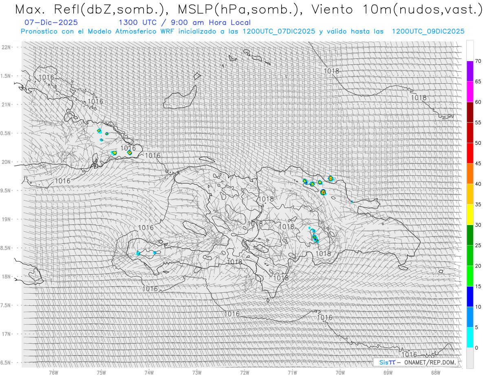Click the "21N" latitude label
The image size is (489, 378).
coord(6,104)
